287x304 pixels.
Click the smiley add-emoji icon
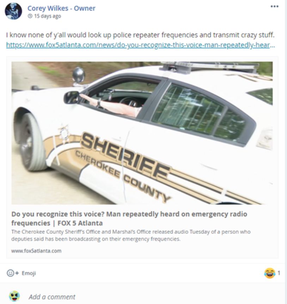coord(11,273)
